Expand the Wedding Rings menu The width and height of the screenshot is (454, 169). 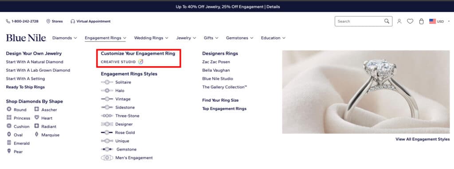point(151,38)
